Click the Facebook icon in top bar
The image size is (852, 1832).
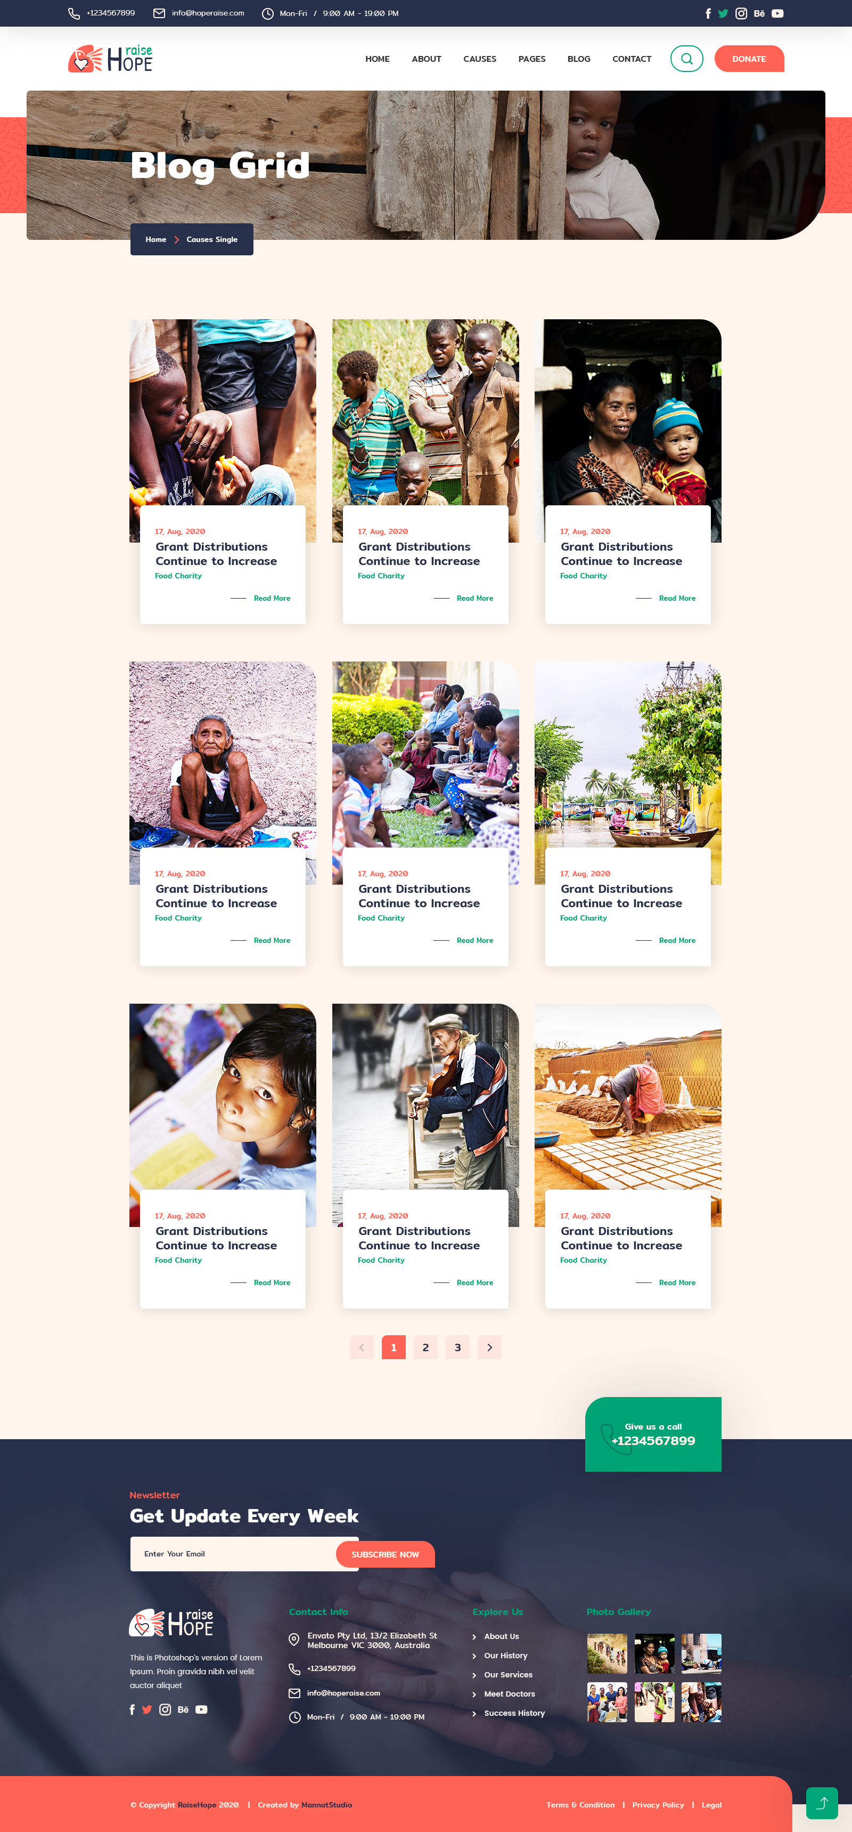pyautogui.click(x=708, y=13)
